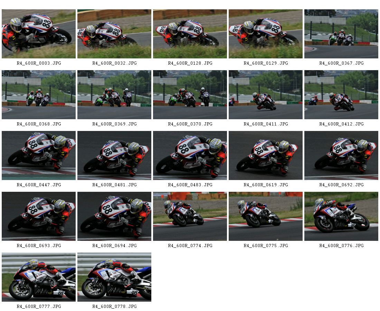The image size is (380, 311).
Task: Click the R4_600R_0777.JPG filename label
Action: click(x=39, y=307)
